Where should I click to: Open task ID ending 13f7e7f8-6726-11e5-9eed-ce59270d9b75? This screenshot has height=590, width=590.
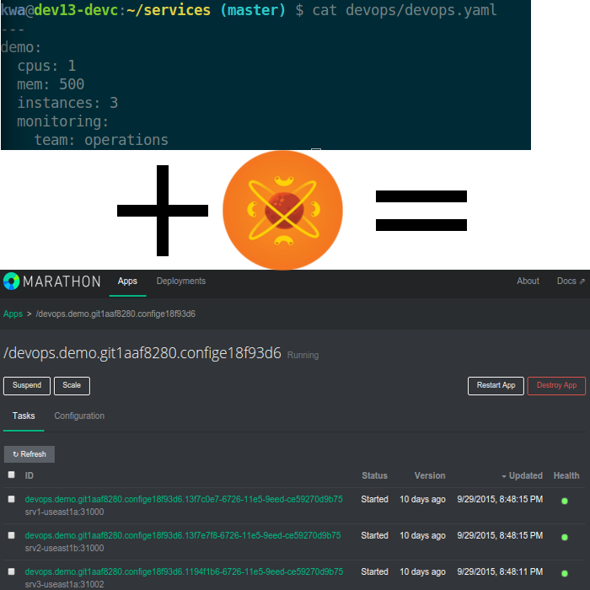(x=183, y=535)
